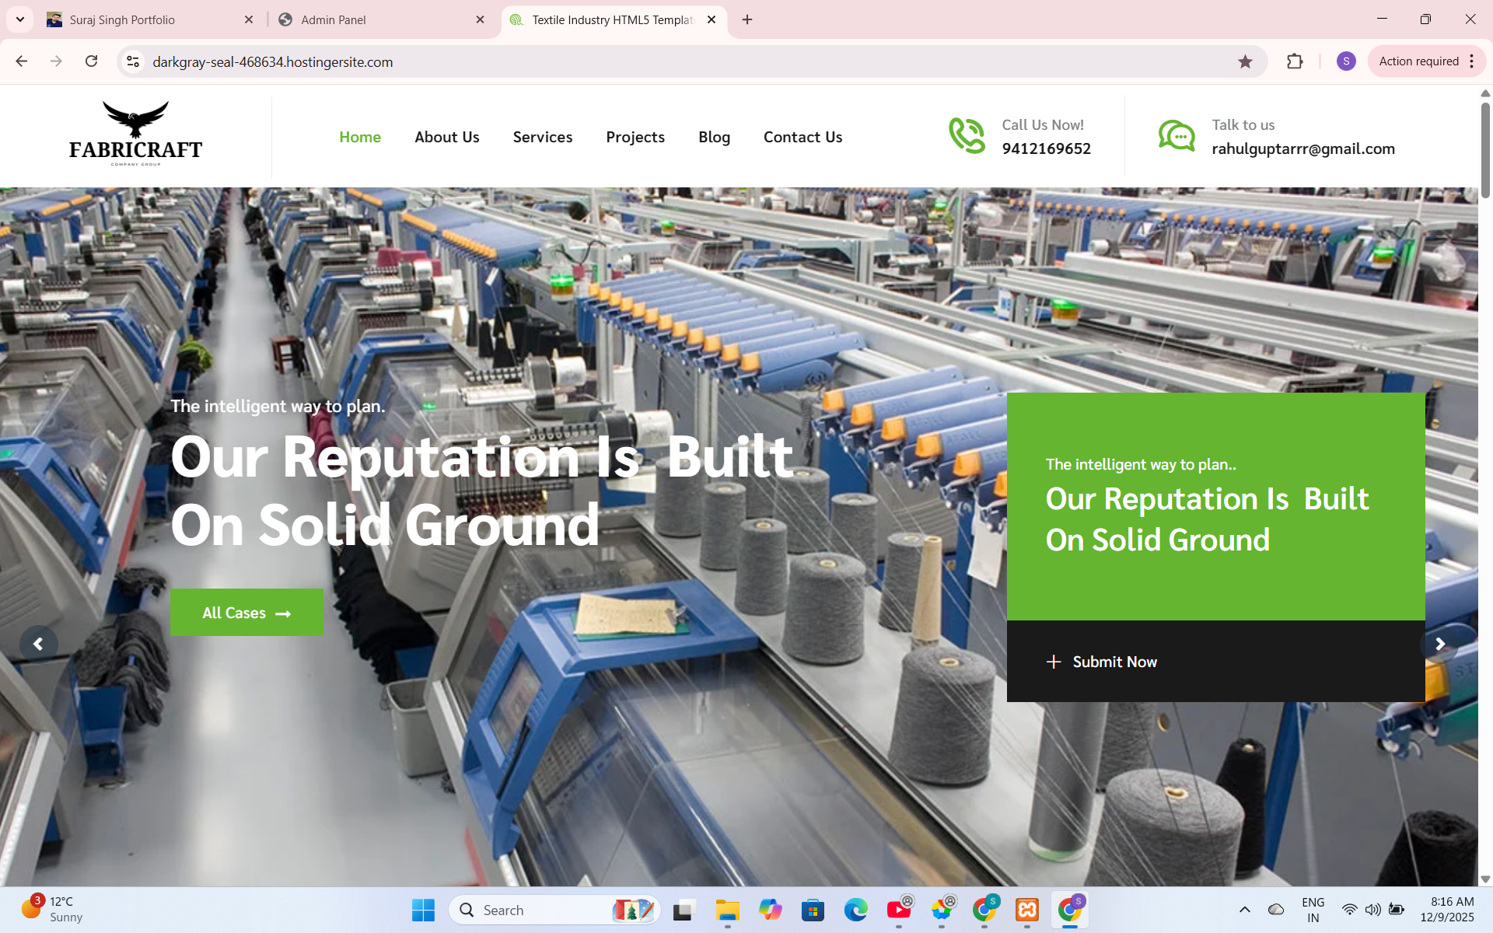This screenshot has width=1493, height=933.
Task: Open the browser extensions icon
Action: coord(1295,61)
